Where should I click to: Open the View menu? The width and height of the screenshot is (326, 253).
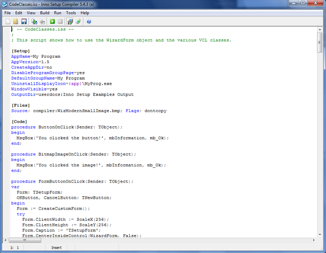pos(31,13)
